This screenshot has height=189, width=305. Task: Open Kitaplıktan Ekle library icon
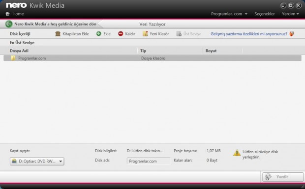click(x=58, y=34)
